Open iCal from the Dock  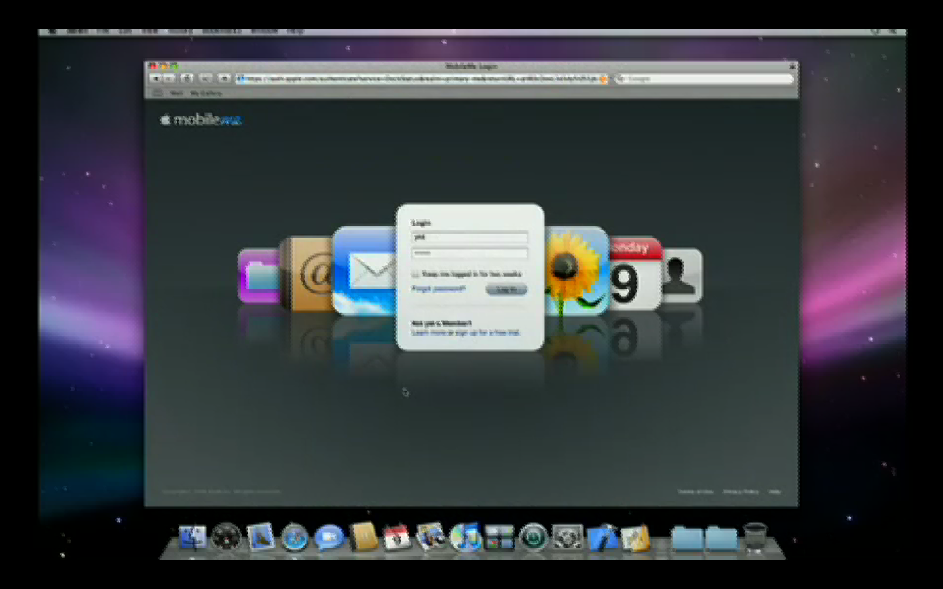398,537
